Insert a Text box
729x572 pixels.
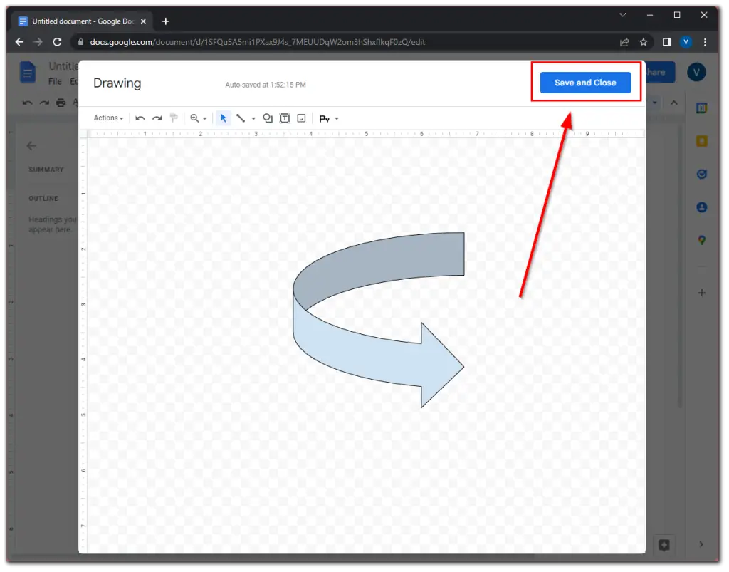coord(284,118)
